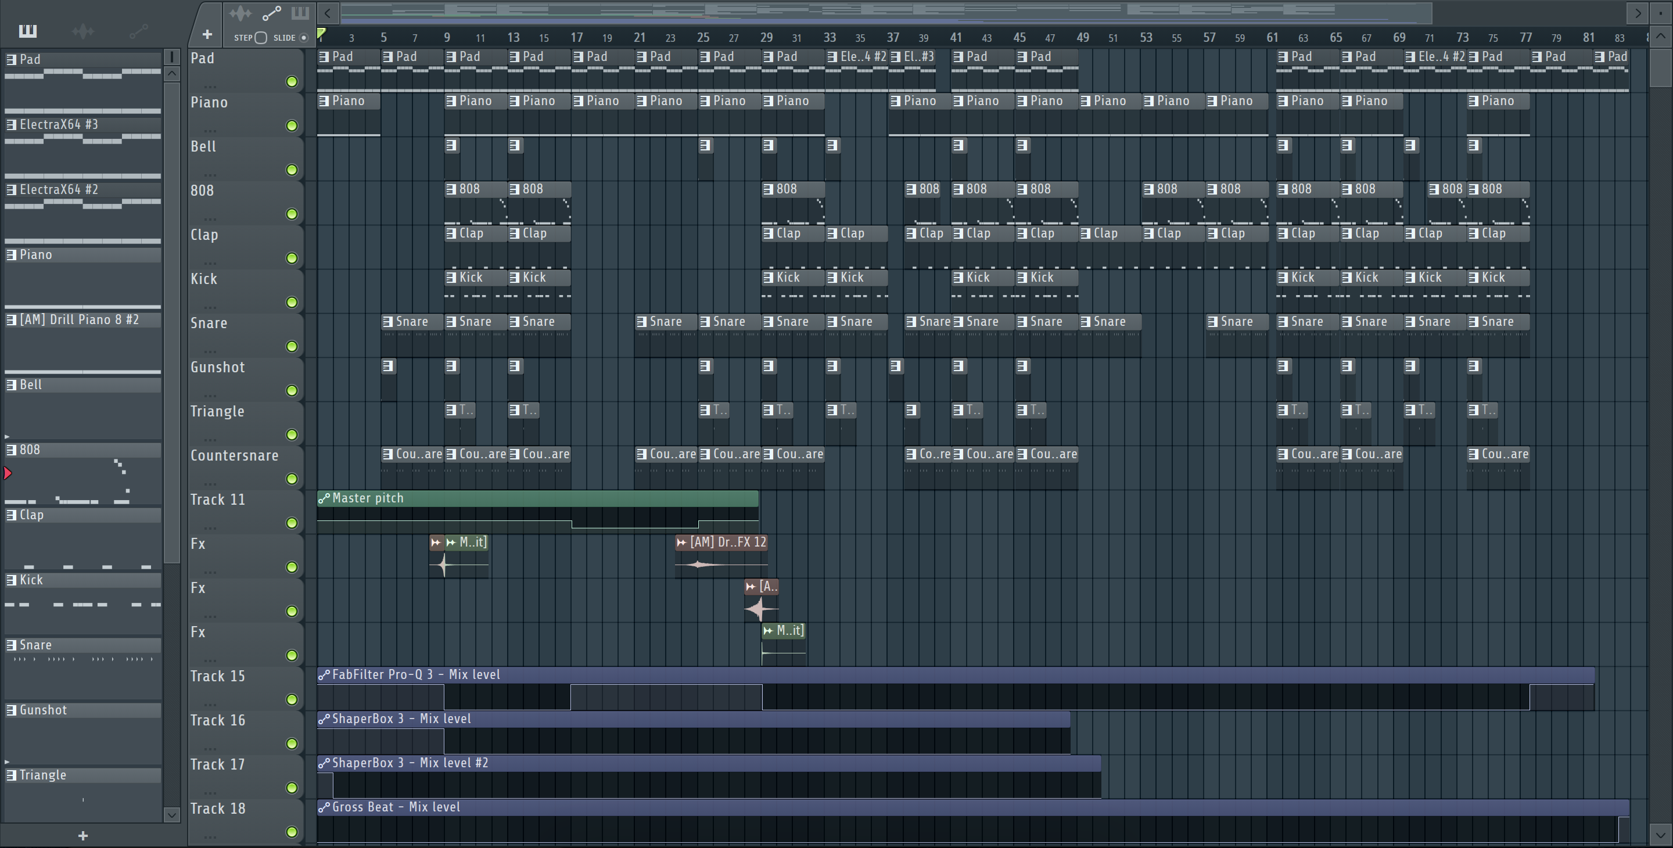Viewport: 1673px width, 848px height.
Task: Select the Gunshot track header
Action: point(246,379)
